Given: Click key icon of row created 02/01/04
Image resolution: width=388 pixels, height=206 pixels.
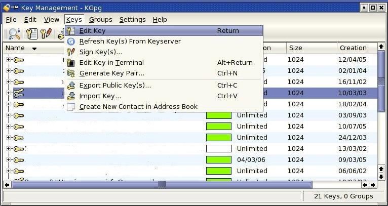Looking at the screenshot, I should point(19,71).
